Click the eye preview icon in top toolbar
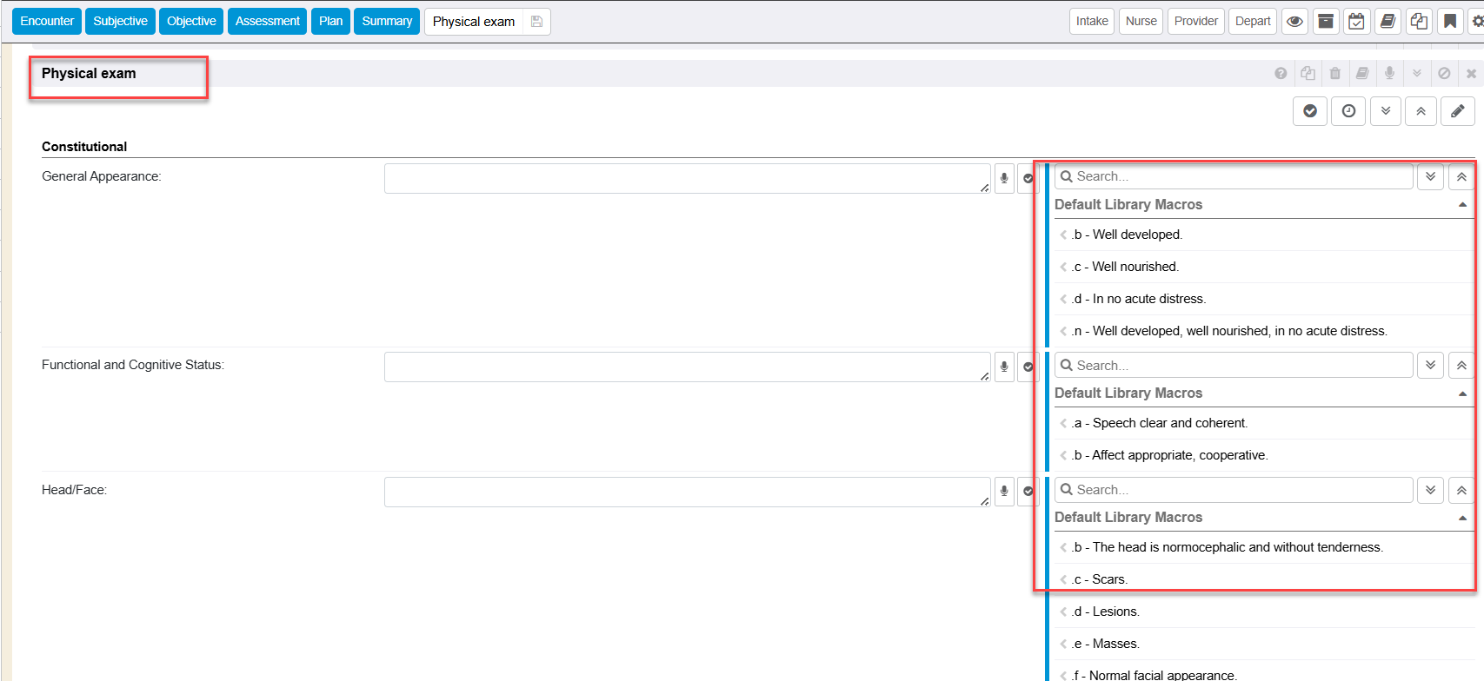This screenshot has width=1484, height=681. [x=1294, y=22]
